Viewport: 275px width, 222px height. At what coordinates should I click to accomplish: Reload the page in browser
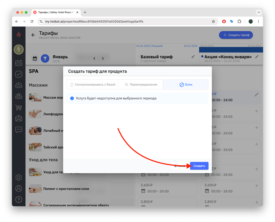tap(32, 22)
